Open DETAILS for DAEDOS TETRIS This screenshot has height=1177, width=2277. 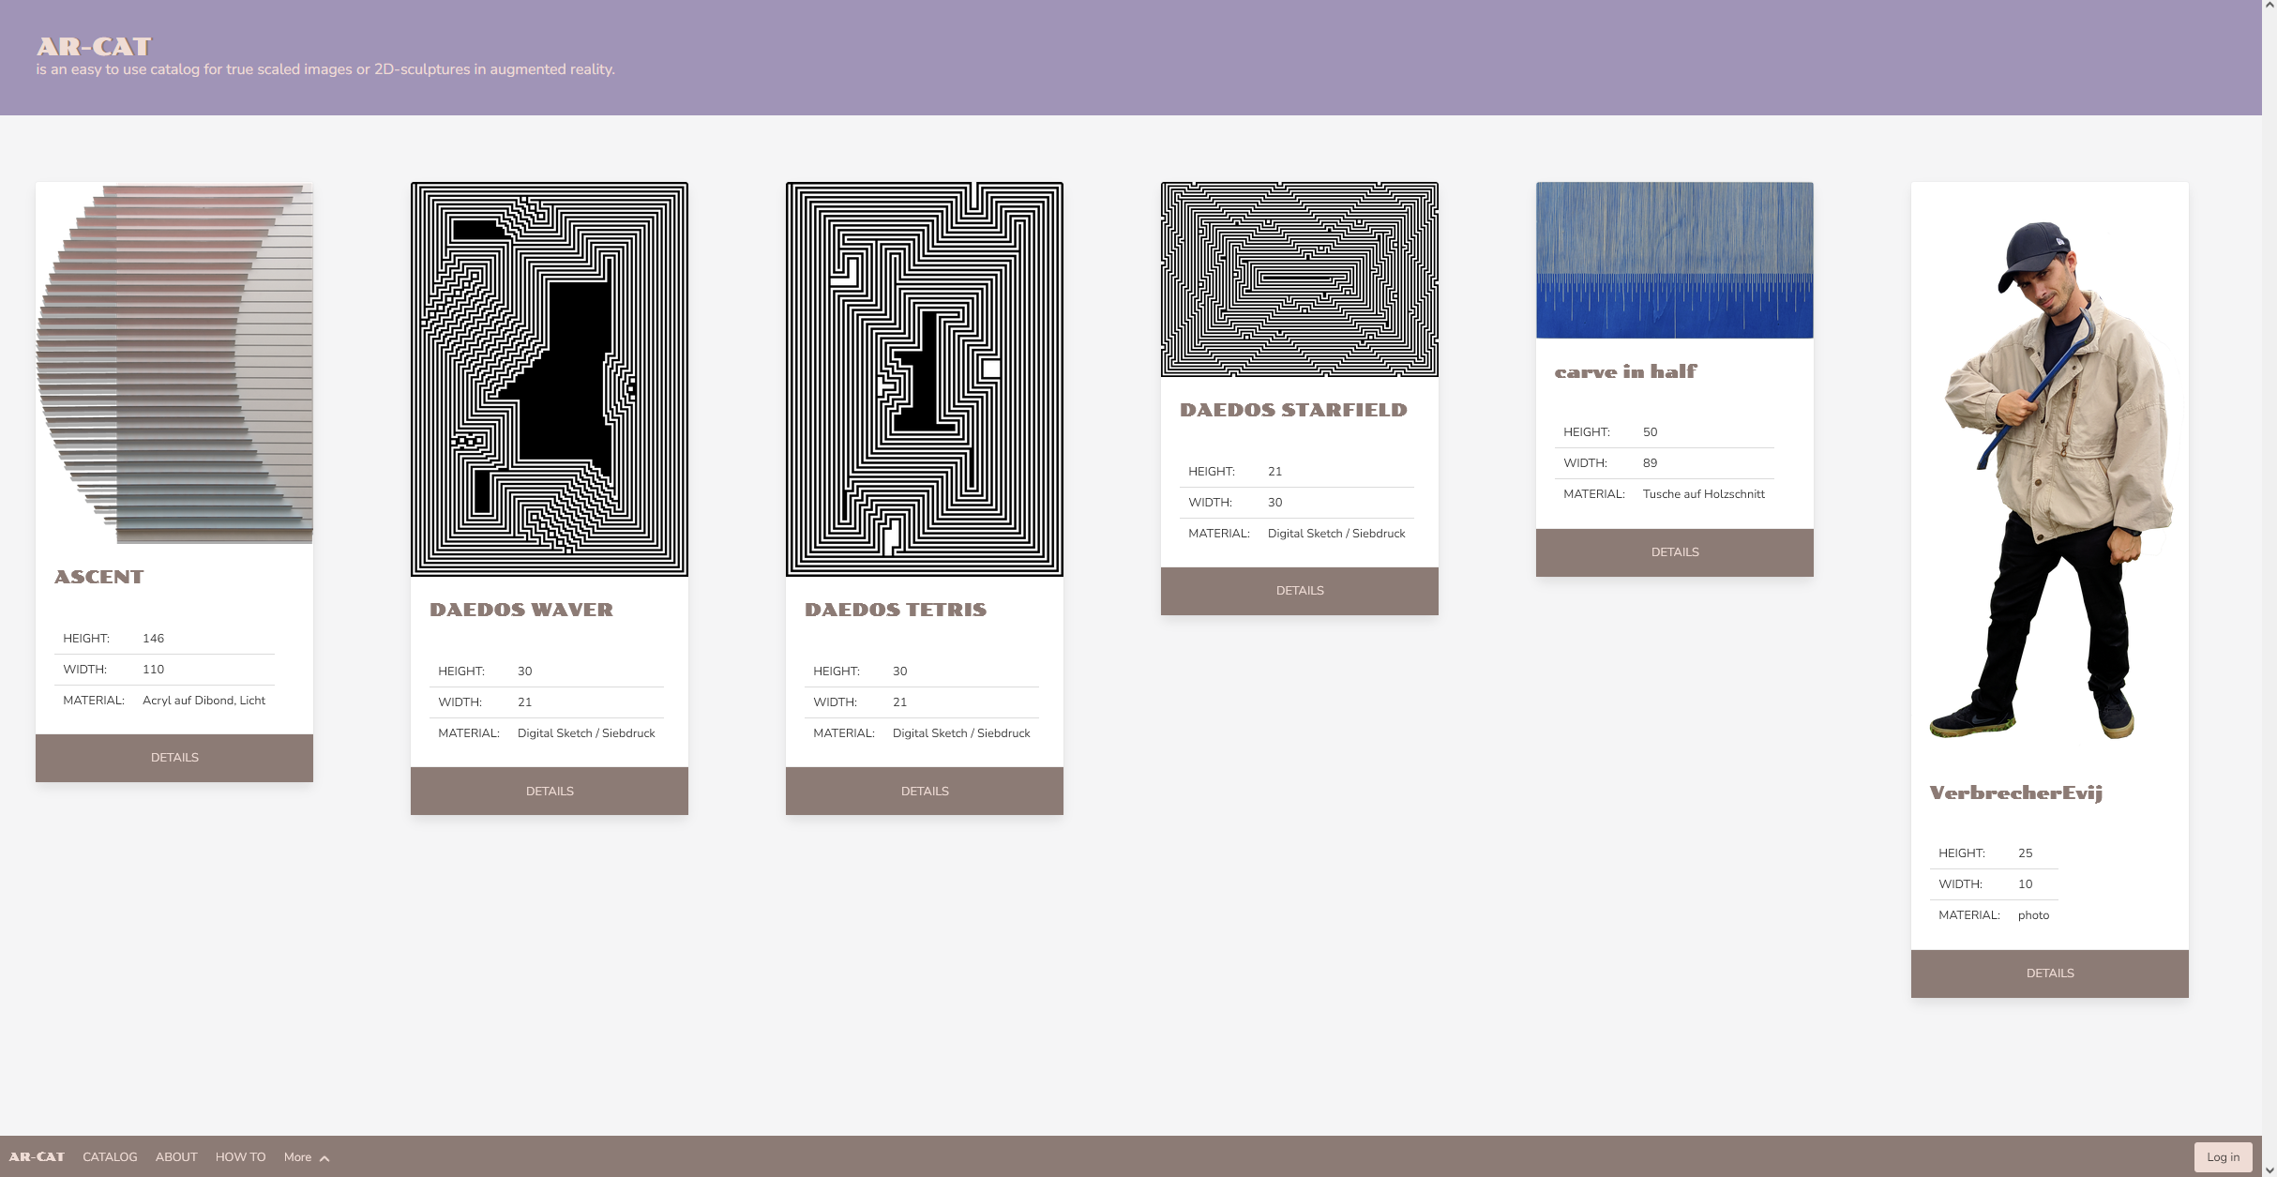point(925,791)
